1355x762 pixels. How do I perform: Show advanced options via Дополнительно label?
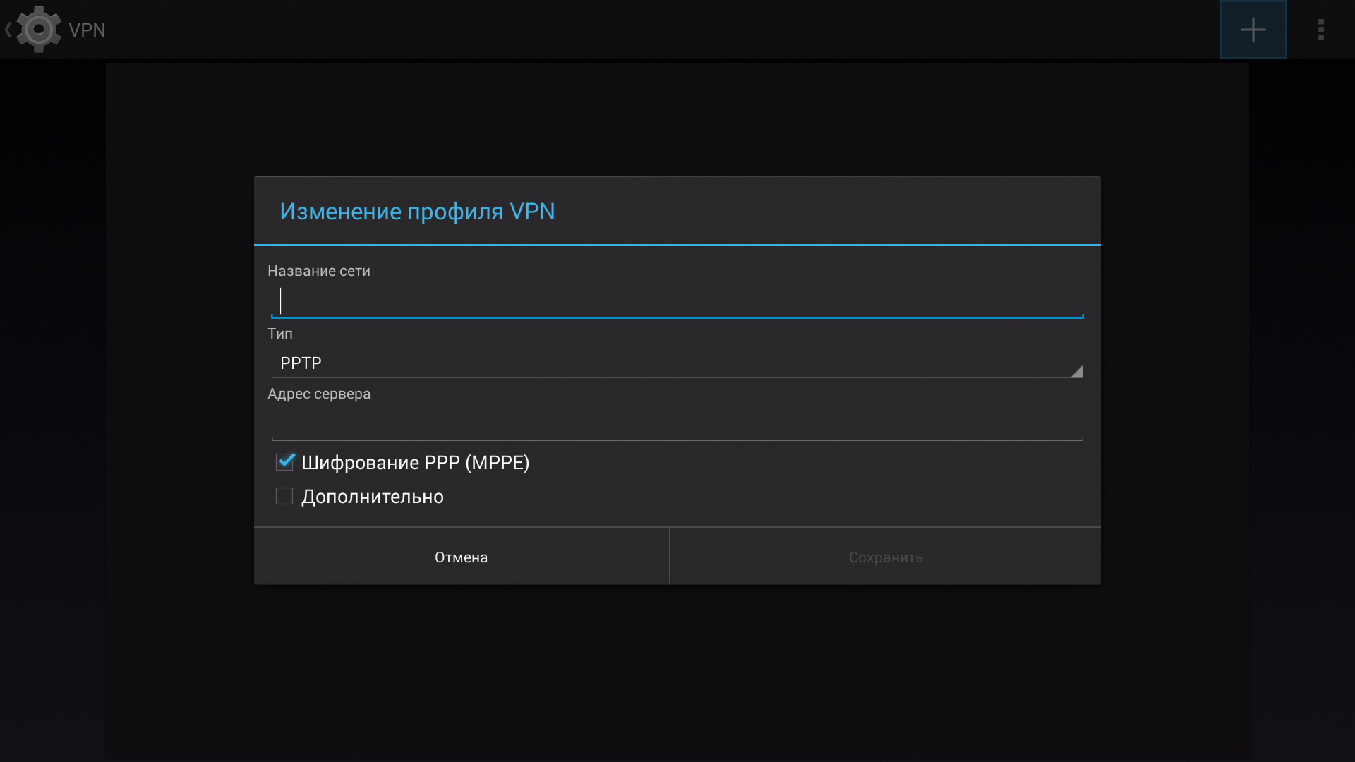tap(373, 497)
